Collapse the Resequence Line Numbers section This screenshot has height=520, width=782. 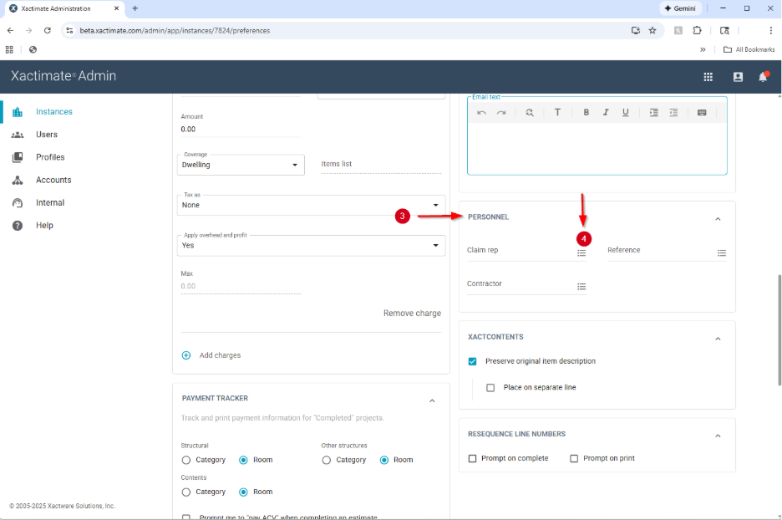click(718, 436)
